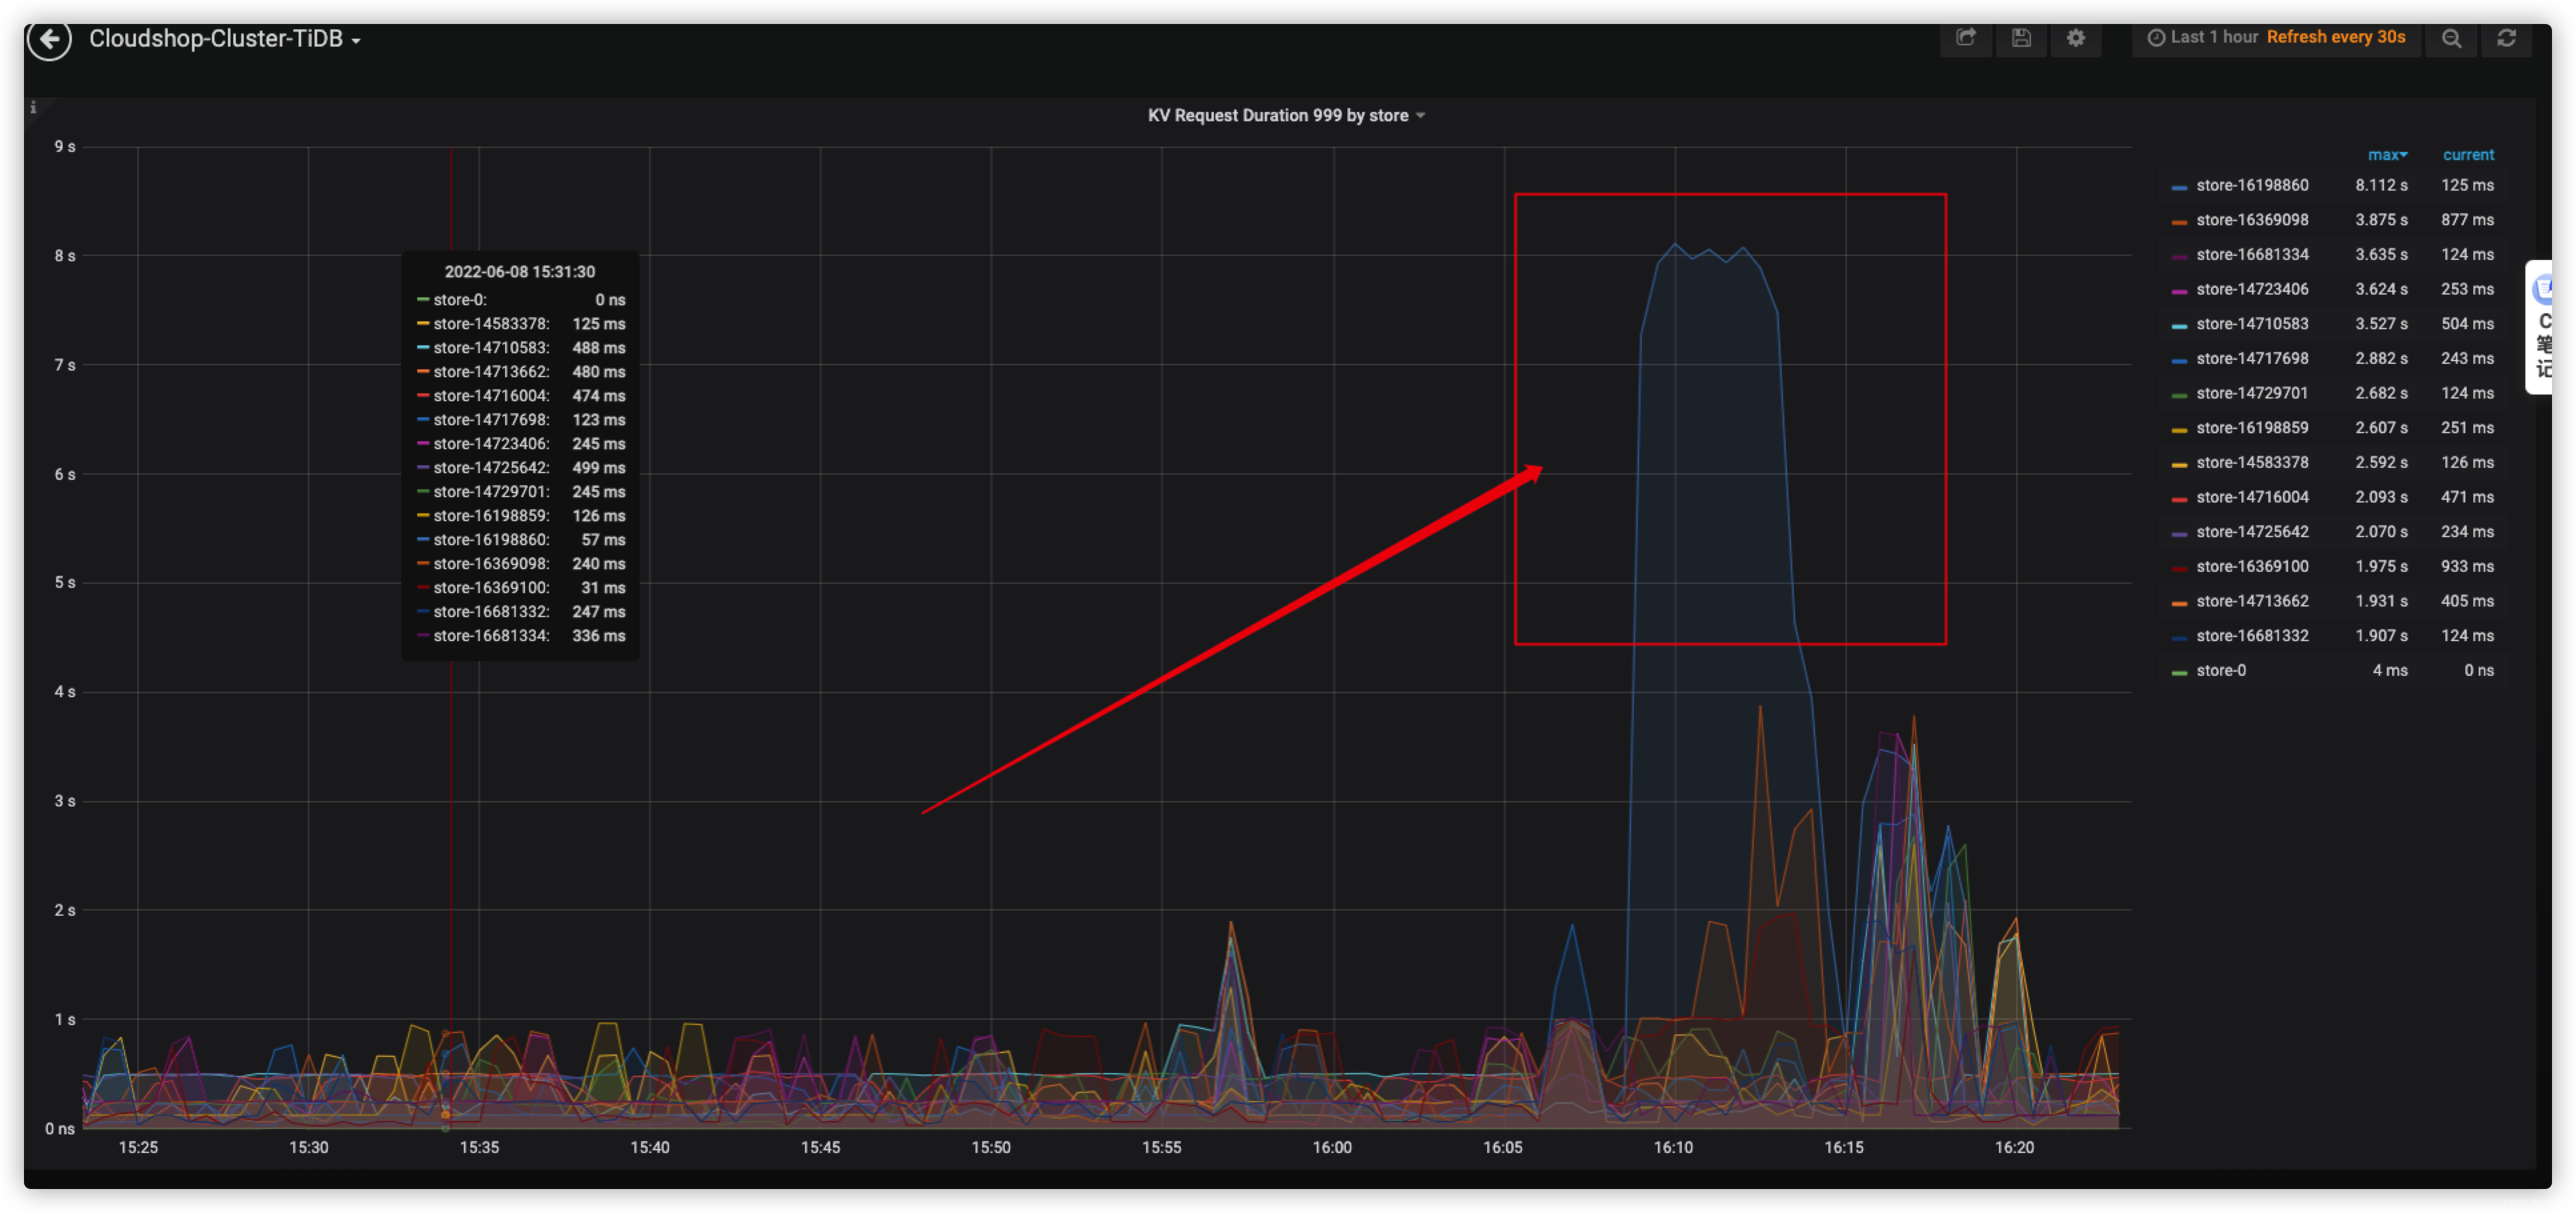Image resolution: width=2576 pixels, height=1213 pixels.
Task: Open KV Request Duration 999 panel menu
Action: coord(1286,116)
